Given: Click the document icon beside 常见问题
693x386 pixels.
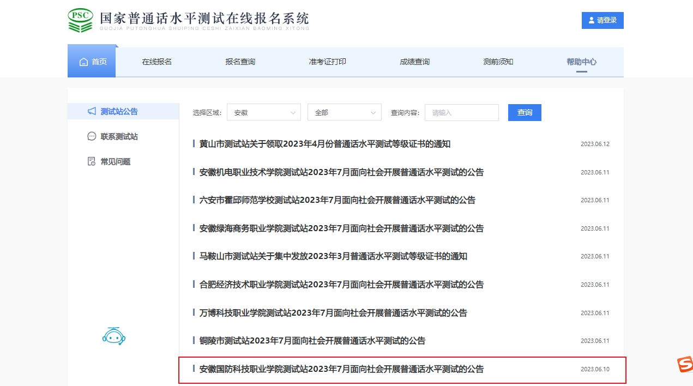Looking at the screenshot, I should pos(92,161).
